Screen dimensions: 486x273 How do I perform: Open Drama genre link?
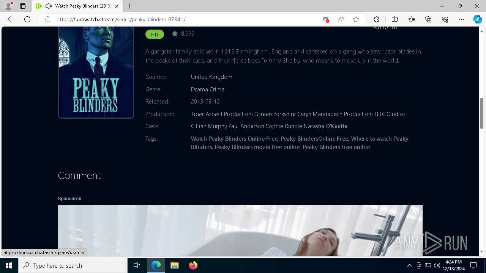click(x=199, y=89)
